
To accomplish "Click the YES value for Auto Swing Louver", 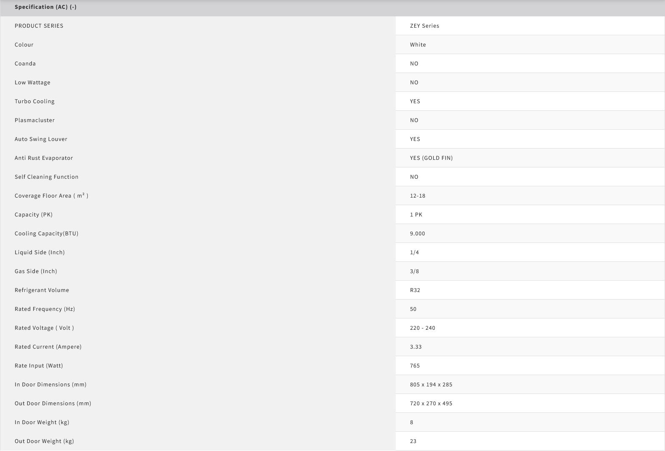I will (x=415, y=139).
